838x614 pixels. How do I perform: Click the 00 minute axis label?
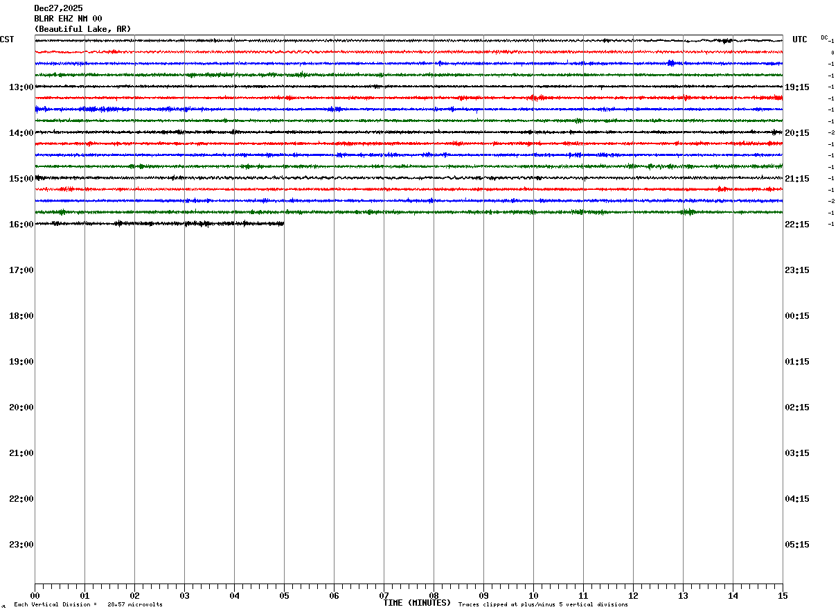pyautogui.click(x=35, y=596)
